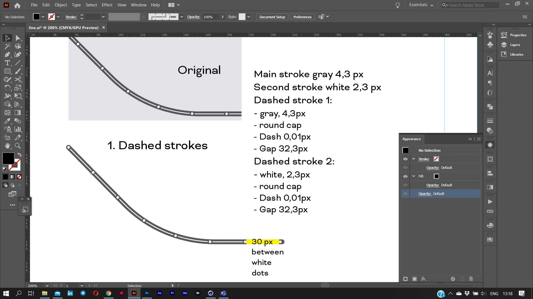Delete selected item in Appearance panel
533x299 pixels.
click(x=471, y=279)
